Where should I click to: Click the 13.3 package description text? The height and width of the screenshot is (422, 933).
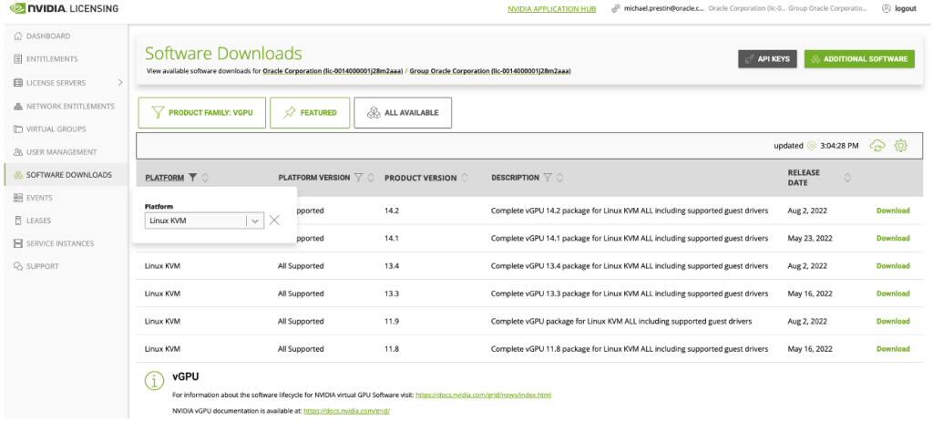pos(630,293)
